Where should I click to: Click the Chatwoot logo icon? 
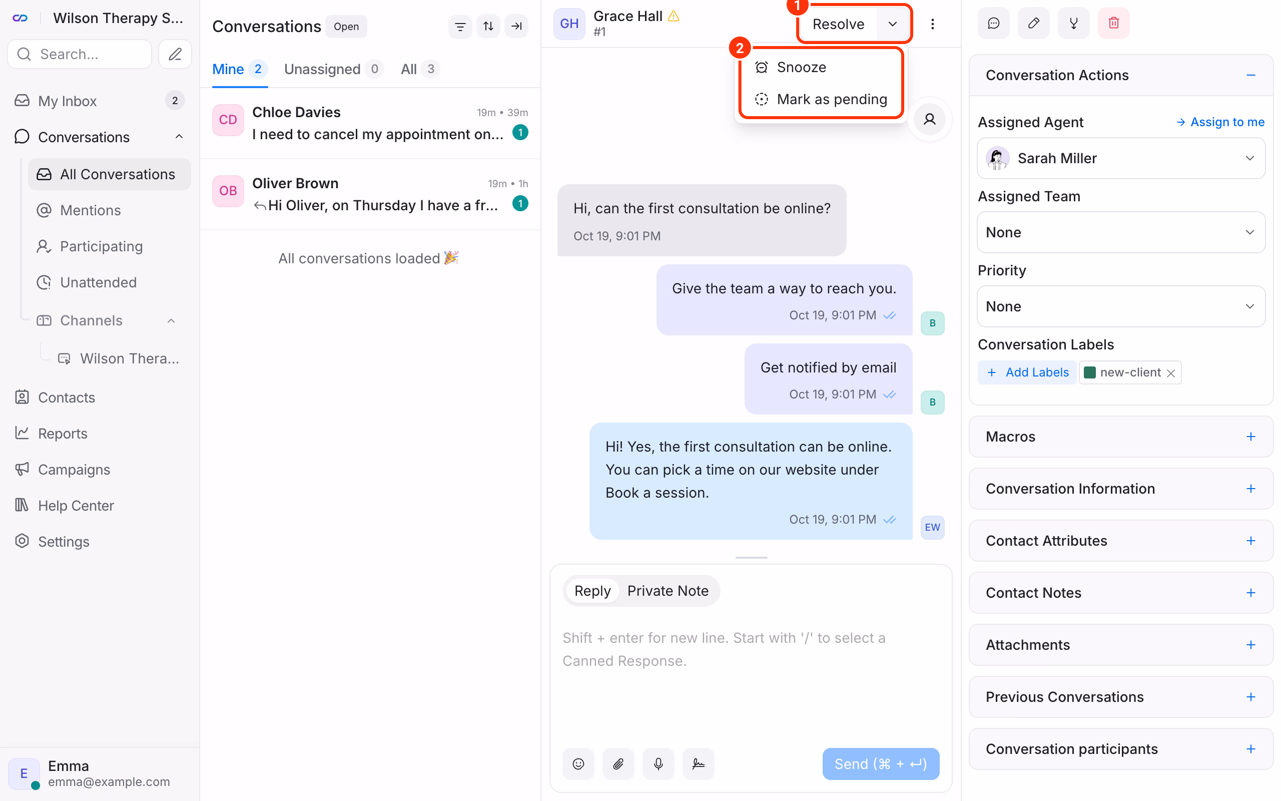click(20, 18)
